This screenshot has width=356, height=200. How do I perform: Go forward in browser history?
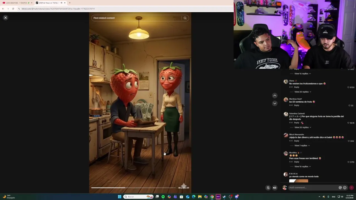pos(8,9)
